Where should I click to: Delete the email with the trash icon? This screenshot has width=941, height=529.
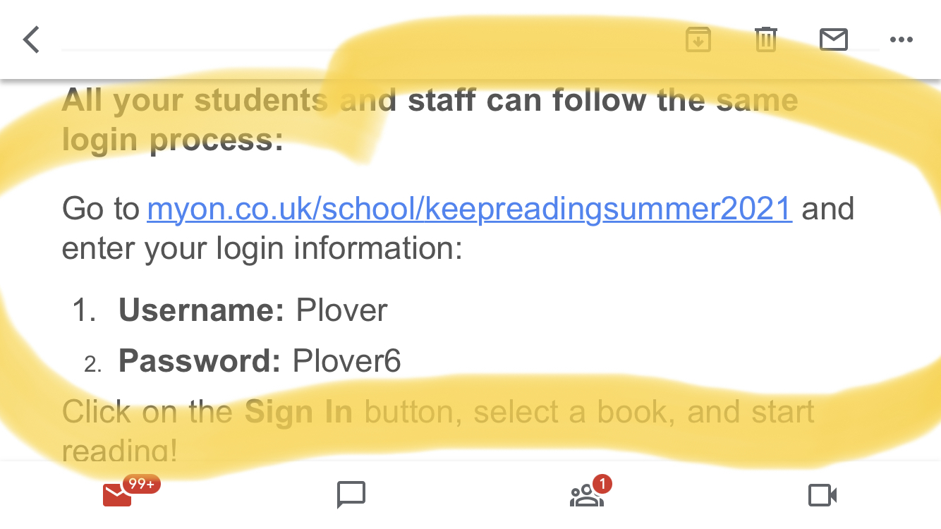765,40
